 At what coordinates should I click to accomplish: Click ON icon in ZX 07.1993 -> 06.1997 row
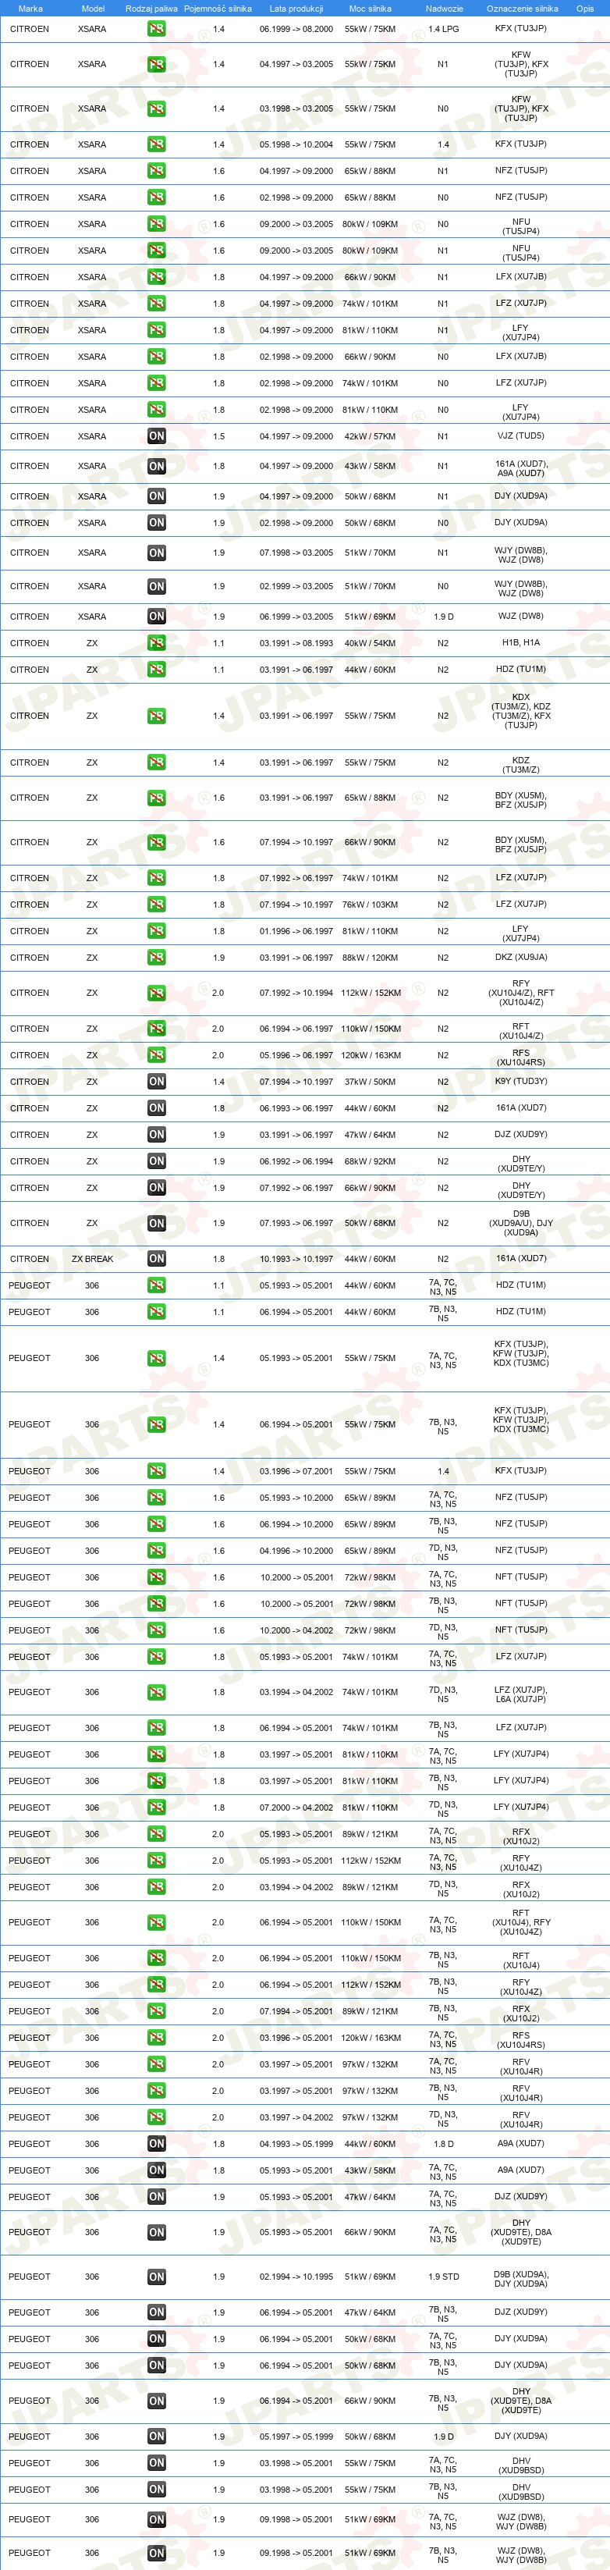(x=157, y=1223)
